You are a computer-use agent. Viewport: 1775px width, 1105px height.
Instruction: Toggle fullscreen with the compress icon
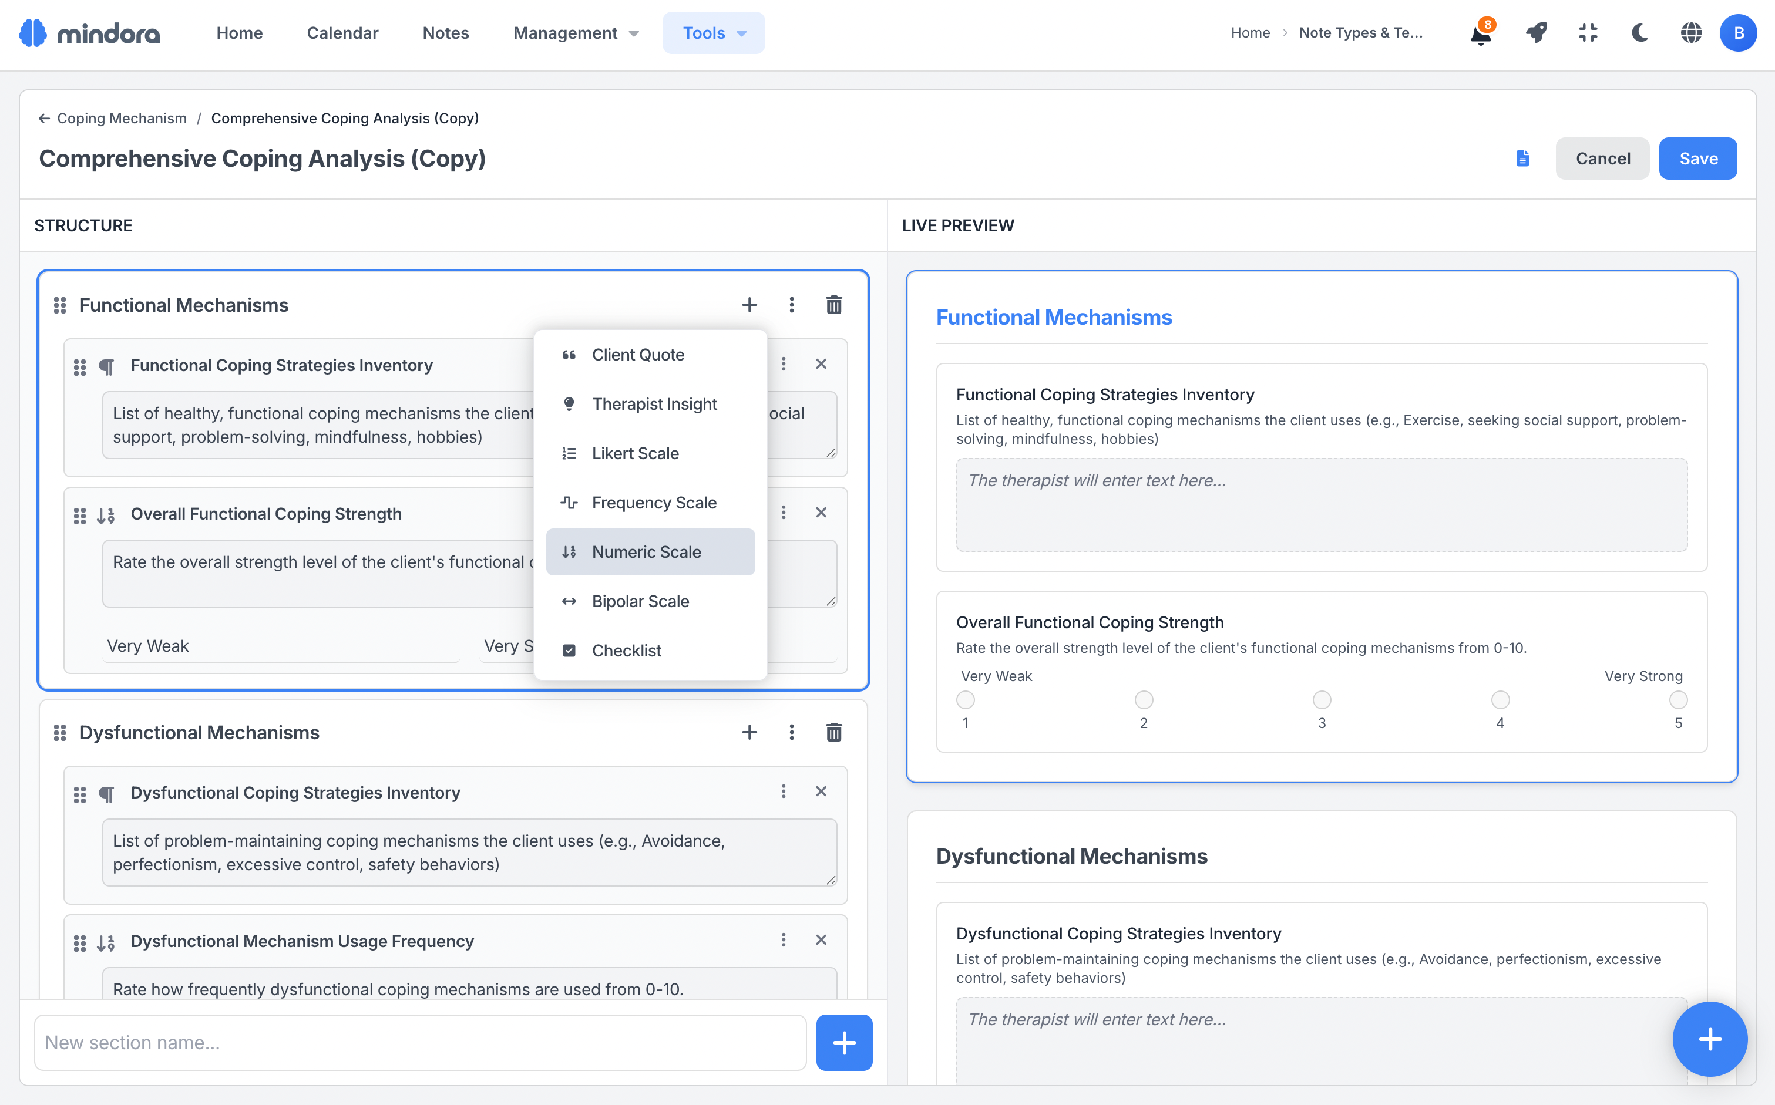point(1588,33)
